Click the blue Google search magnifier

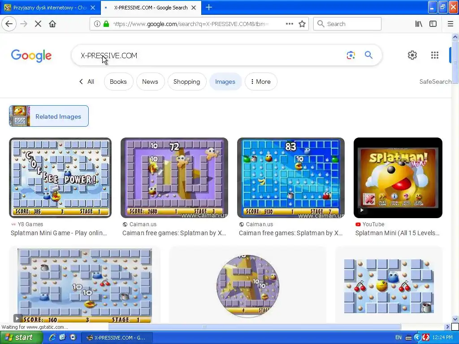(368, 55)
